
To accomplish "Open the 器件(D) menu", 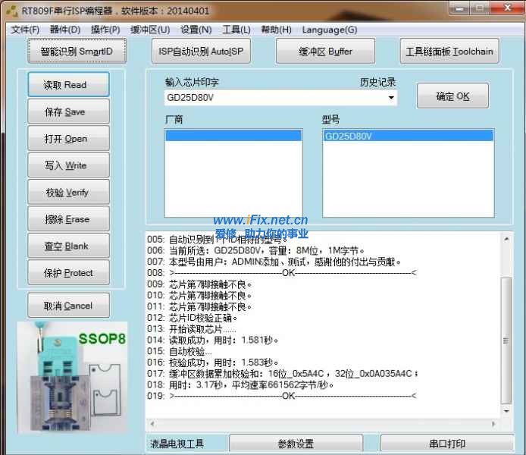I will click(65, 30).
